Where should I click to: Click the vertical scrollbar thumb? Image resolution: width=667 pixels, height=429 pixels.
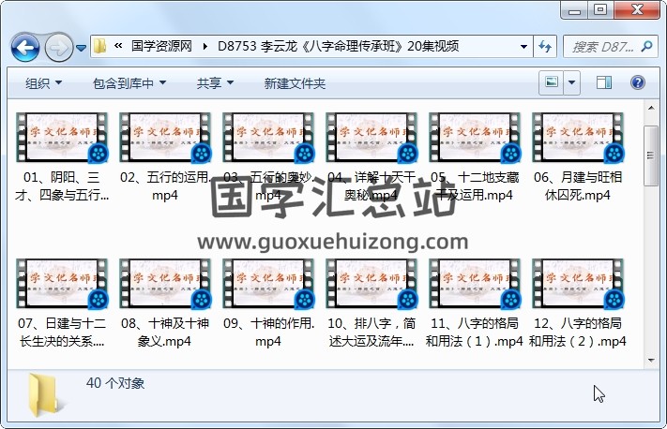tap(651, 155)
